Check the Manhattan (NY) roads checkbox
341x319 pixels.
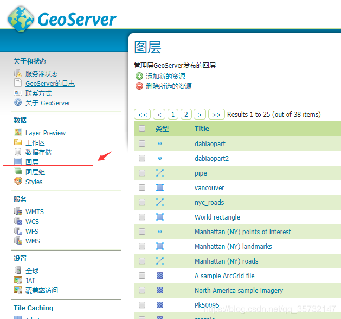point(142,261)
